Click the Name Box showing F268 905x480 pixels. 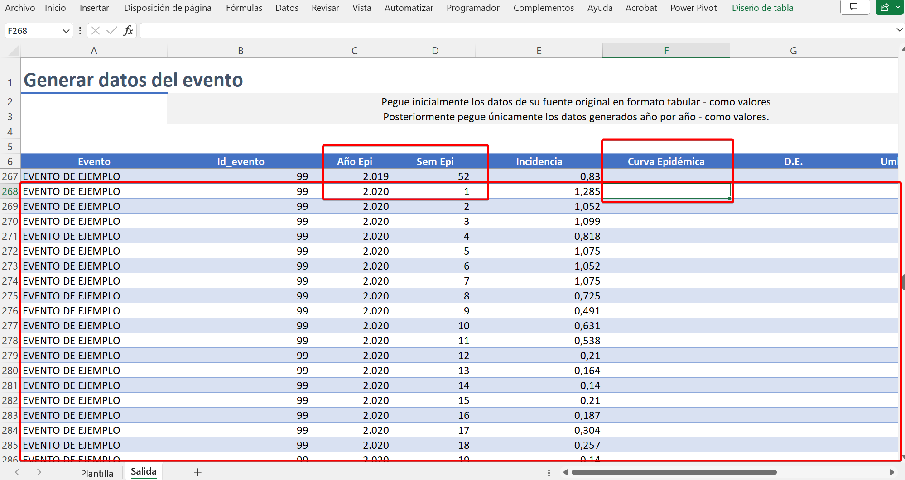point(33,31)
